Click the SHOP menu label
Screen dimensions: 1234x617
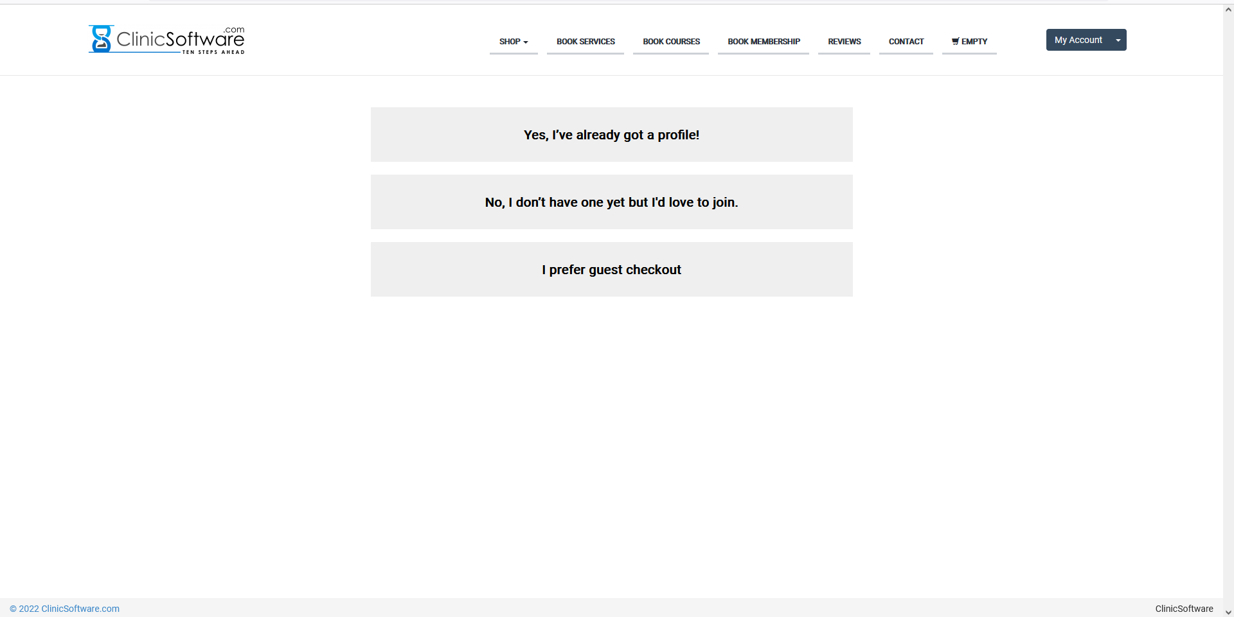510,41
